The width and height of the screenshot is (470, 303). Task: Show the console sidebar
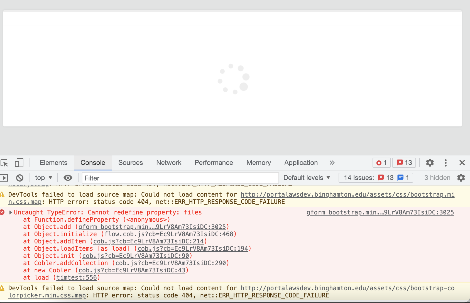click(4, 178)
